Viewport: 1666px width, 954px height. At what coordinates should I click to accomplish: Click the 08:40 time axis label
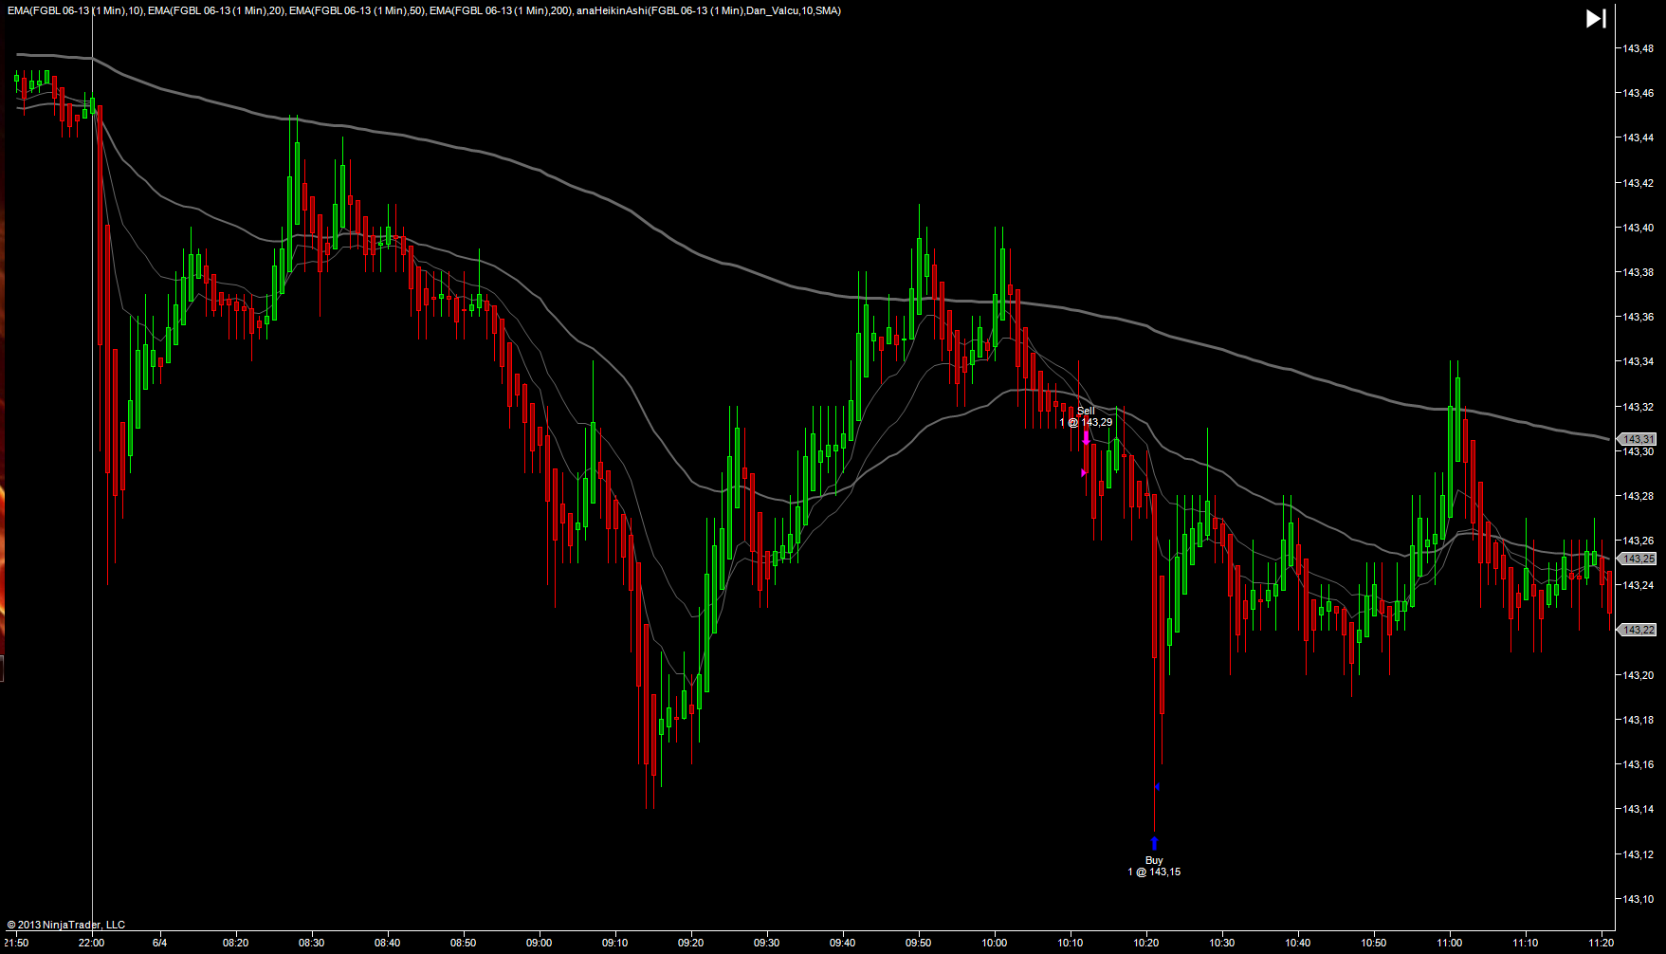pos(388,943)
